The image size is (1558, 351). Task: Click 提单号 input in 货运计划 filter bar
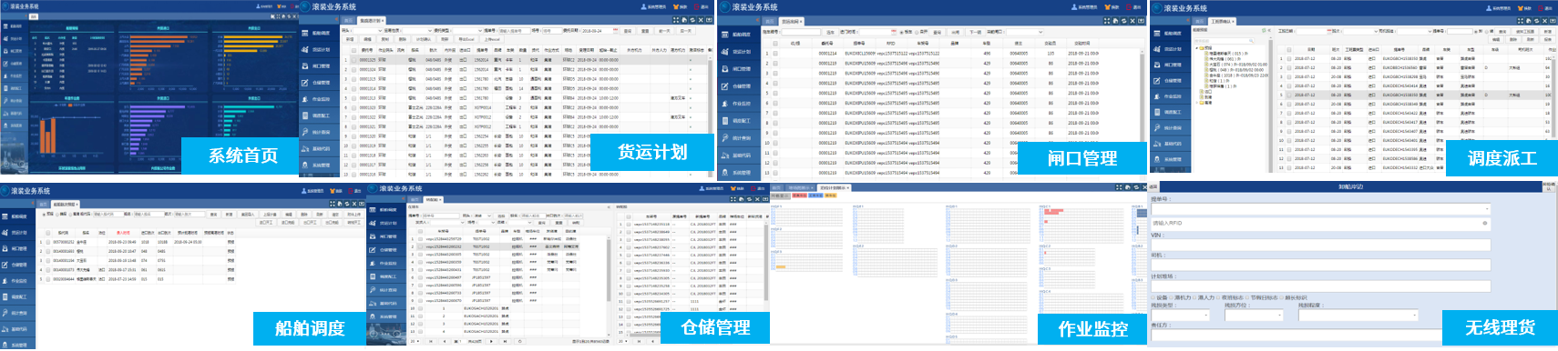click(x=515, y=31)
